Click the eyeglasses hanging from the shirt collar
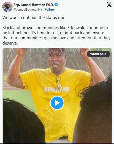114x144 pixels. tap(59, 82)
